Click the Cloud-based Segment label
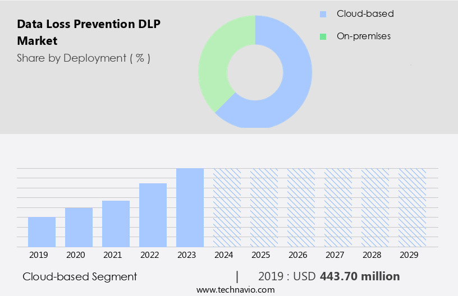Screen dimensions: 458x296 80,276
